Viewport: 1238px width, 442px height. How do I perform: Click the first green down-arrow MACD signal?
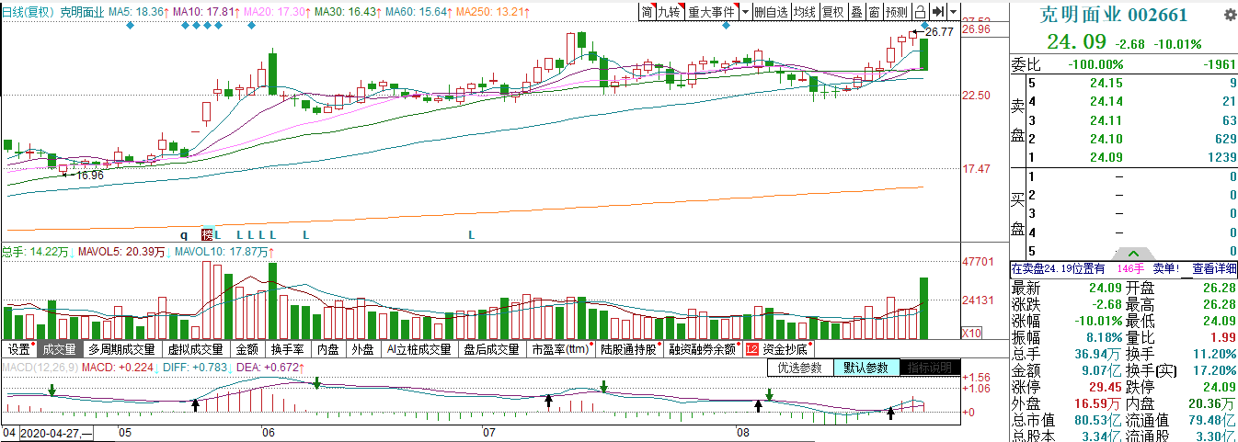[52, 391]
